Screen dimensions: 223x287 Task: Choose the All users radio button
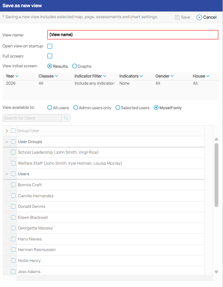50,108
